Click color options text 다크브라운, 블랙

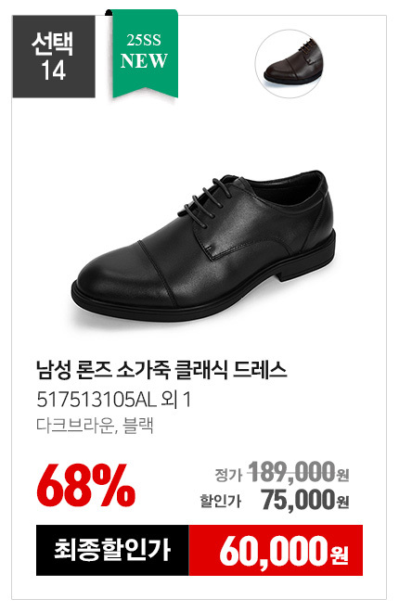tap(95, 425)
